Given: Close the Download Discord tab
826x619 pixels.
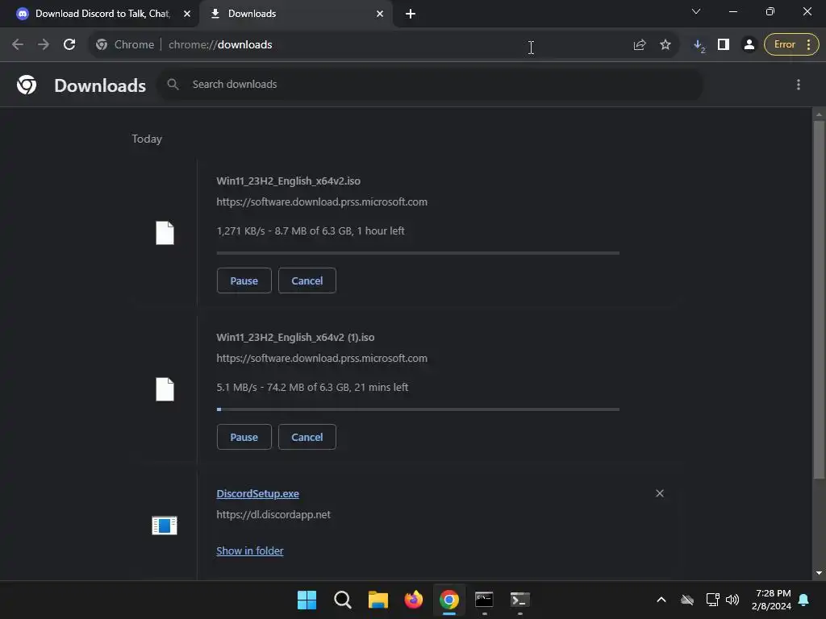Looking at the screenshot, I should [187, 14].
